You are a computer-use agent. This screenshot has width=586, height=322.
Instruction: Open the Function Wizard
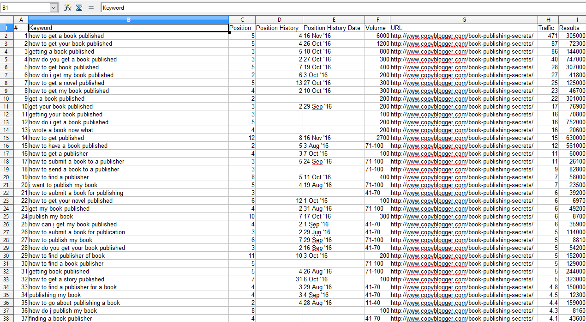point(68,8)
